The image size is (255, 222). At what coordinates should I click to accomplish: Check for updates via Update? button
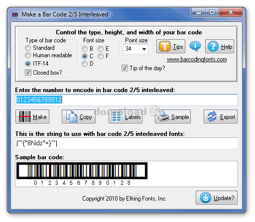(x=217, y=198)
